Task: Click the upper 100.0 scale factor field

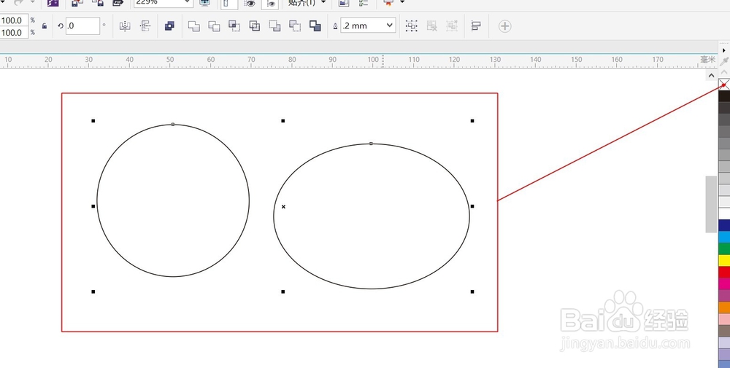Action: 14,20
